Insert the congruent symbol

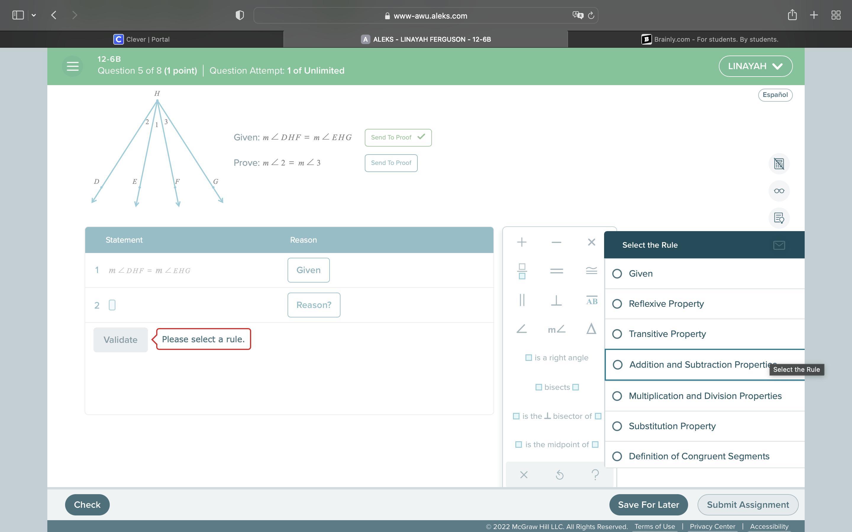591,270
